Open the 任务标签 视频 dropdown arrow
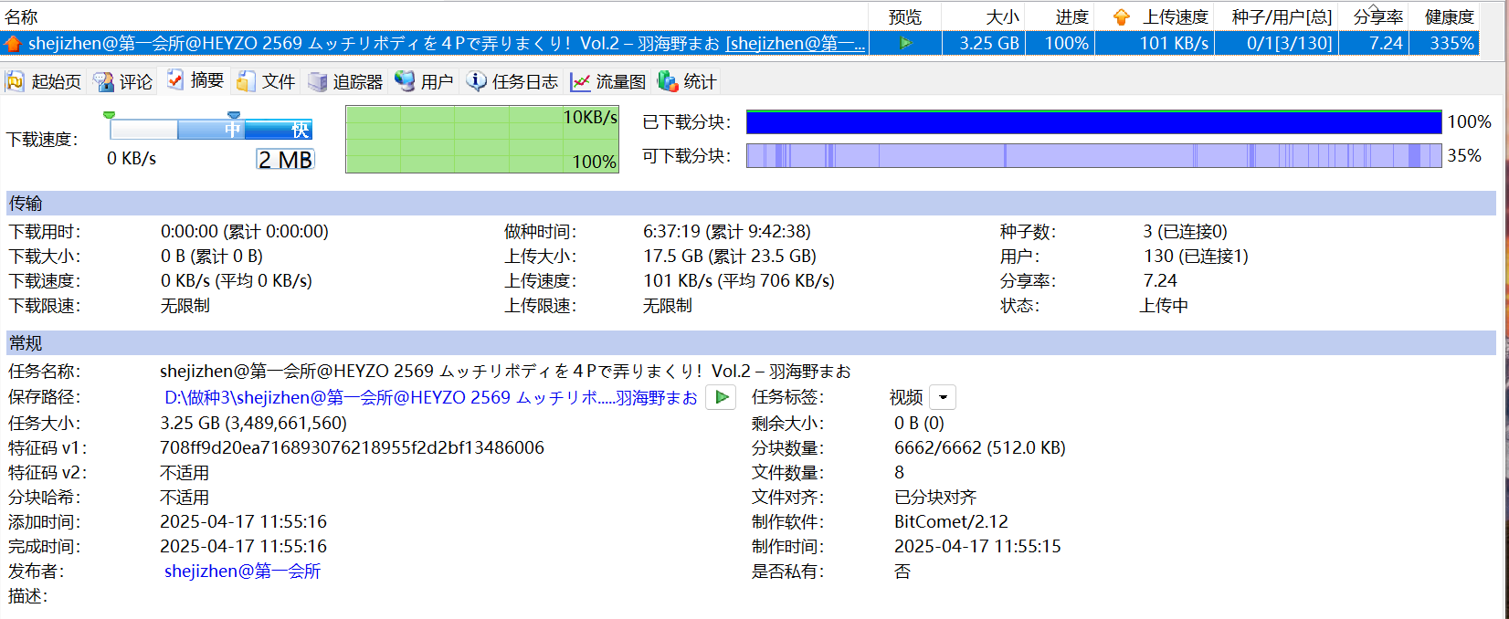 943,397
